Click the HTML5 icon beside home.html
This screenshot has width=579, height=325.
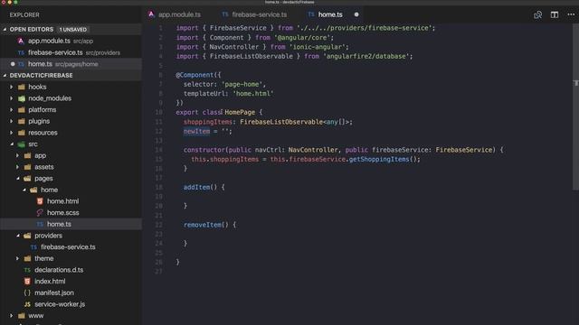tap(40, 201)
